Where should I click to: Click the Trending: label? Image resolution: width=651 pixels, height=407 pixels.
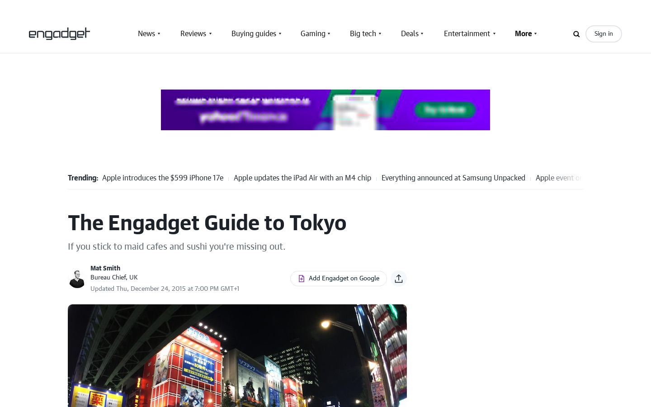(83, 178)
